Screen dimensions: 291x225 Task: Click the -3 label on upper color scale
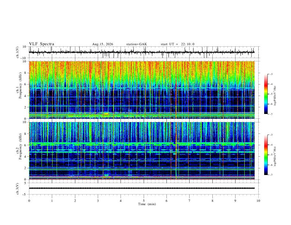(271, 74)
